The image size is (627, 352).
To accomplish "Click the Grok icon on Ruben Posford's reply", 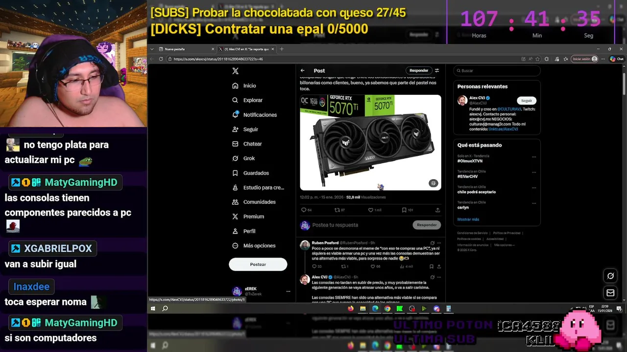I will pyautogui.click(x=432, y=243).
